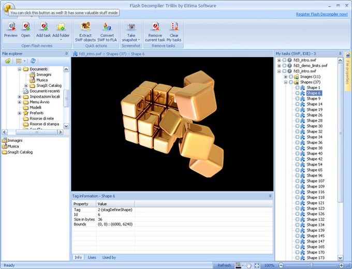Open Immagini folder in lower file list
This screenshot has height=269, width=352.
point(4,140)
